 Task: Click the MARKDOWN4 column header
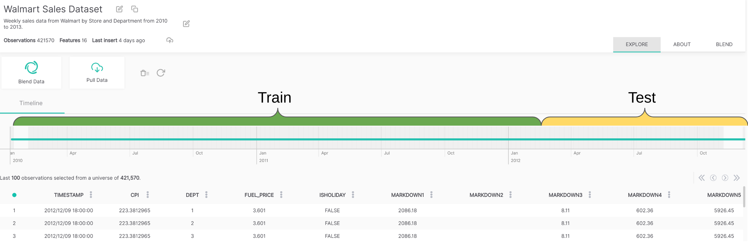pos(645,195)
